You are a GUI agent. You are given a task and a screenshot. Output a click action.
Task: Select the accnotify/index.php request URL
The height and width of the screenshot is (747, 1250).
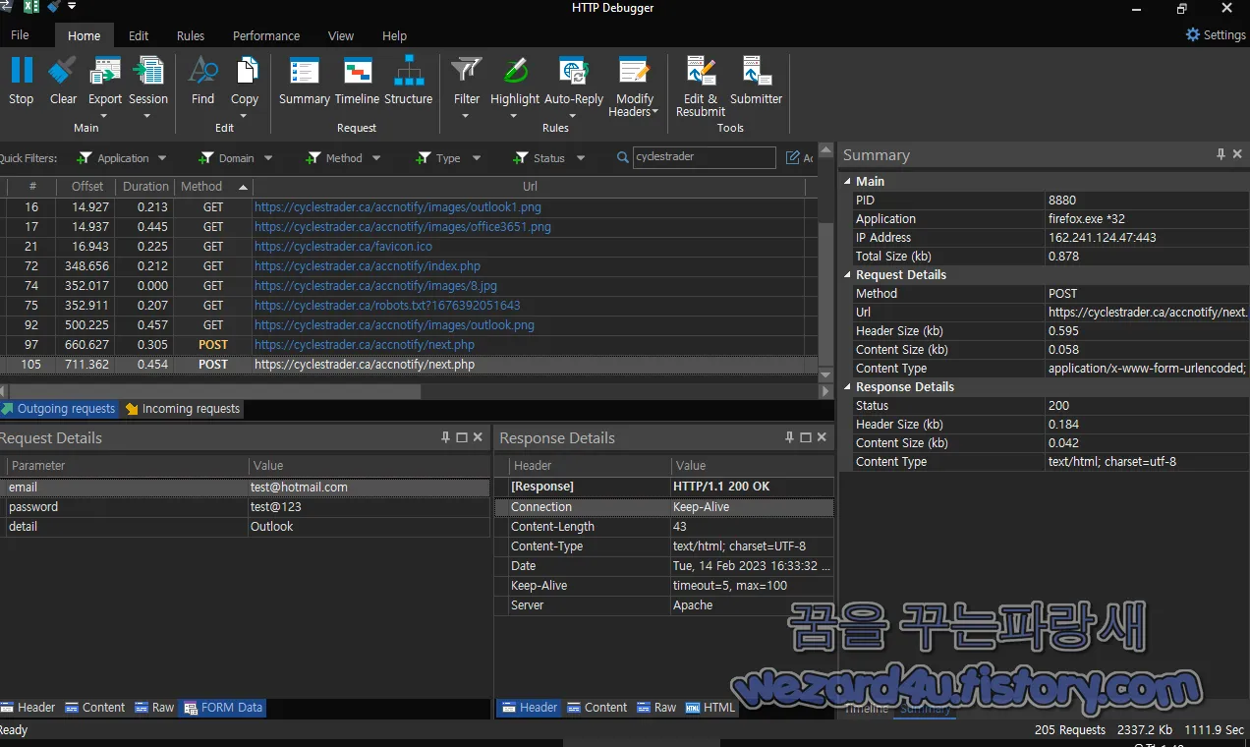click(368, 266)
